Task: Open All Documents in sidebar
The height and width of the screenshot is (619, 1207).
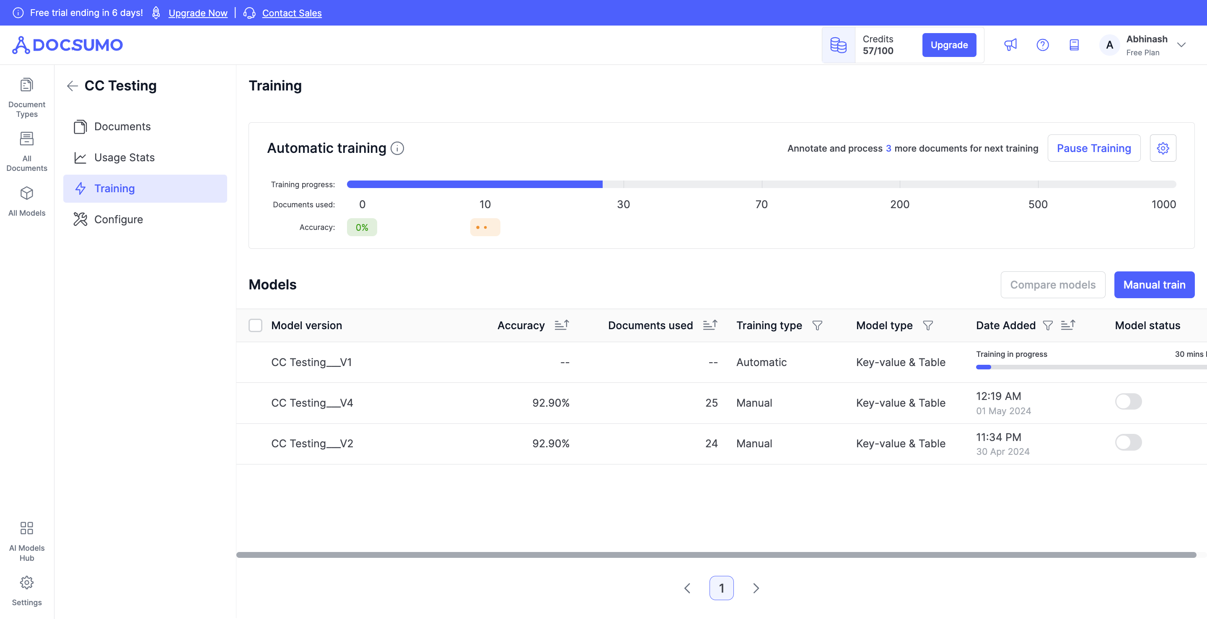Action: (27, 152)
